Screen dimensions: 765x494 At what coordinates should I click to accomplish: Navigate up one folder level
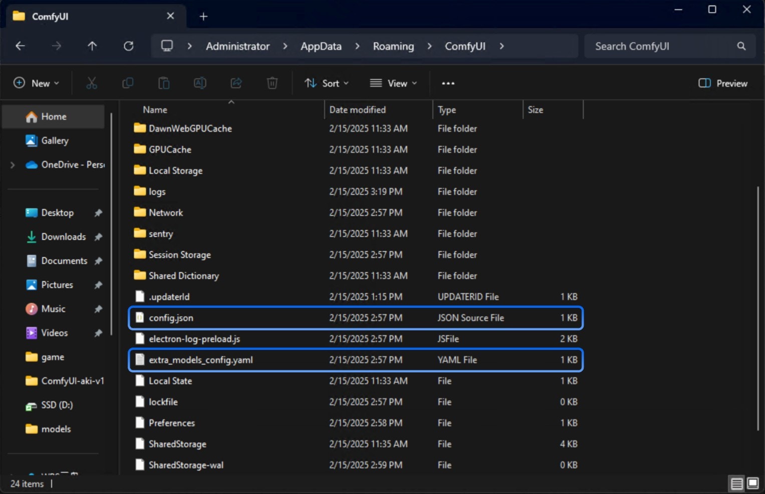click(x=92, y=46)
